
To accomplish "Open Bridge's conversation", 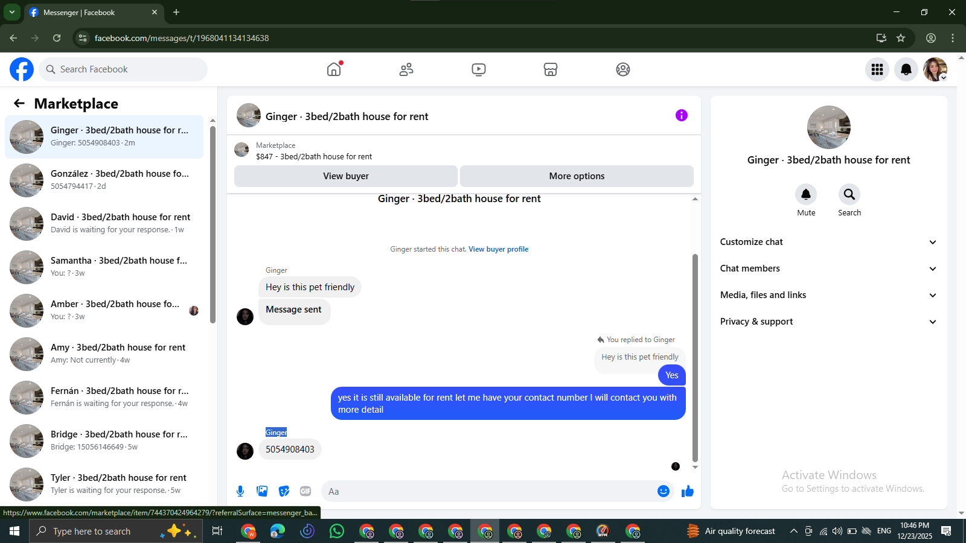I will (x=104, y=441).
